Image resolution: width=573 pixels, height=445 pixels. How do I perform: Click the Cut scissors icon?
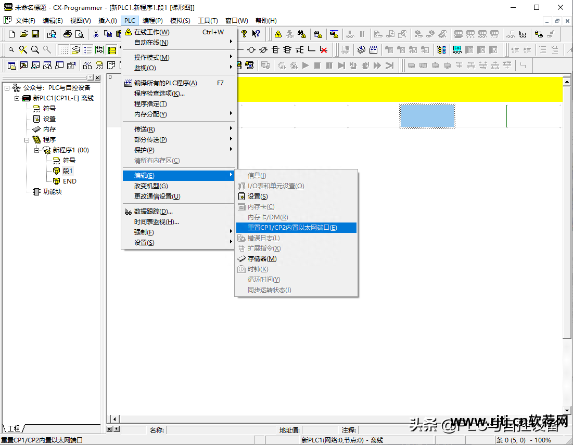(x=96, y=34)
